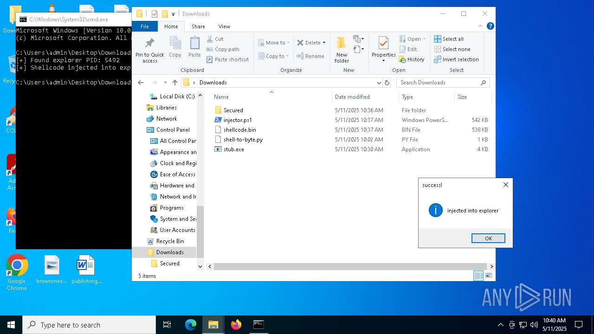Click the Open command in ribbon
594x334 pixels.
coord(412,39)
